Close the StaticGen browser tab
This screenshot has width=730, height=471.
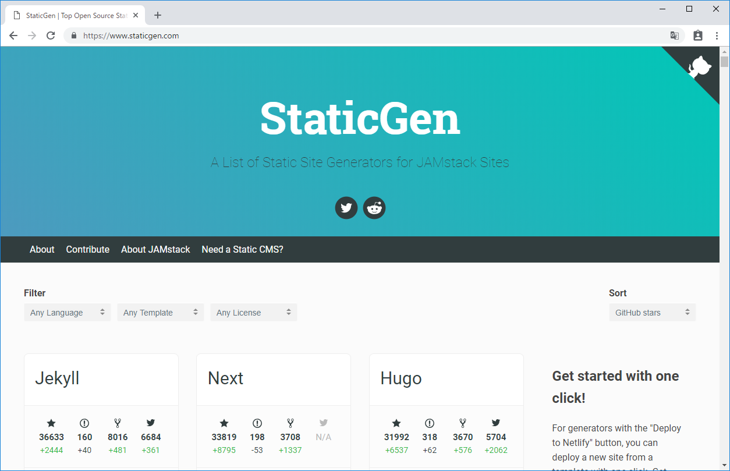[136, 16]
